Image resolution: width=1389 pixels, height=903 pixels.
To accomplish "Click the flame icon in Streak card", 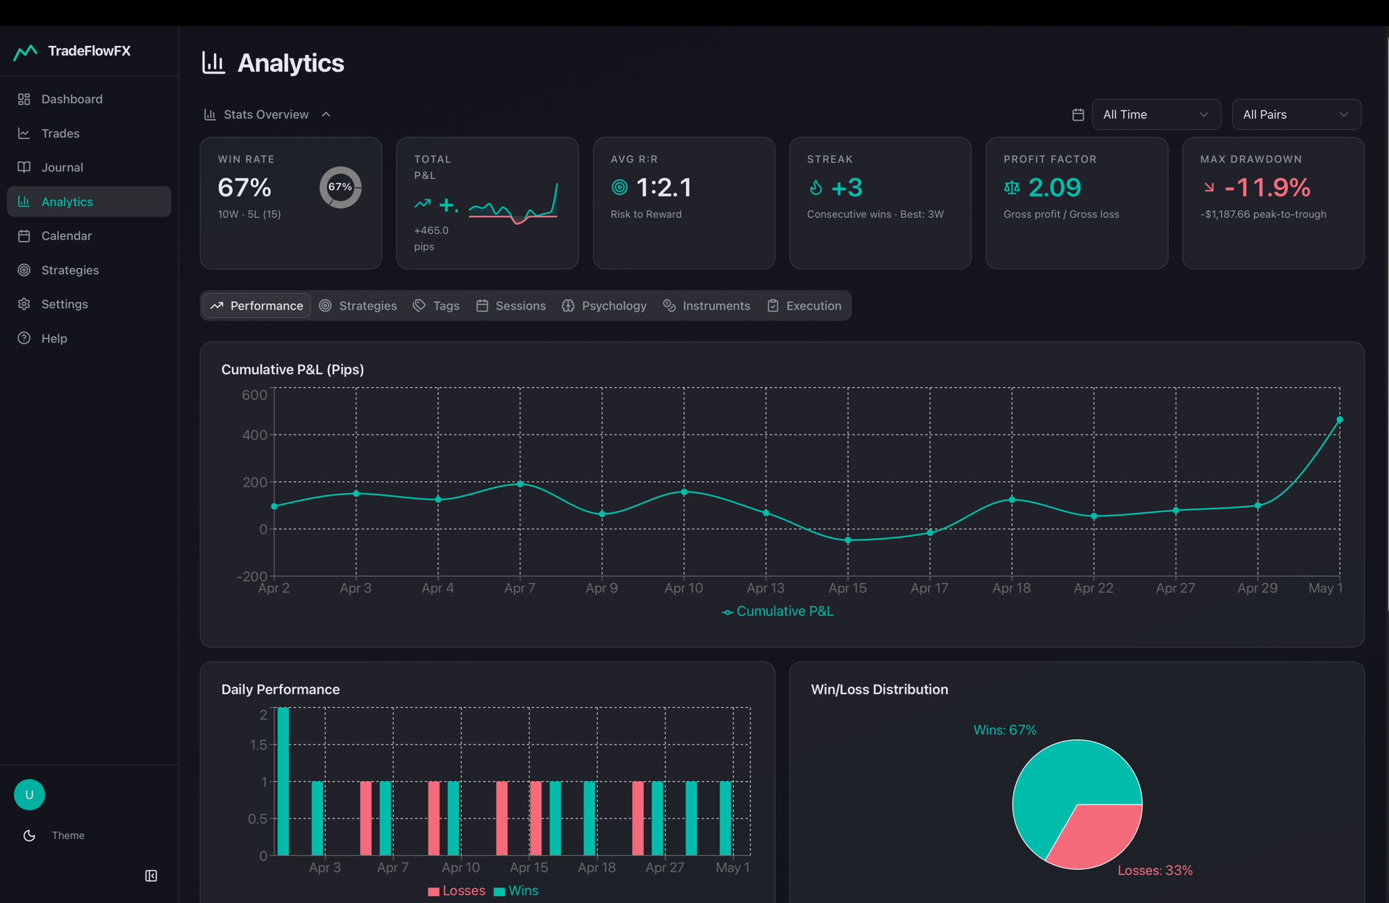I will click(816, 187).
